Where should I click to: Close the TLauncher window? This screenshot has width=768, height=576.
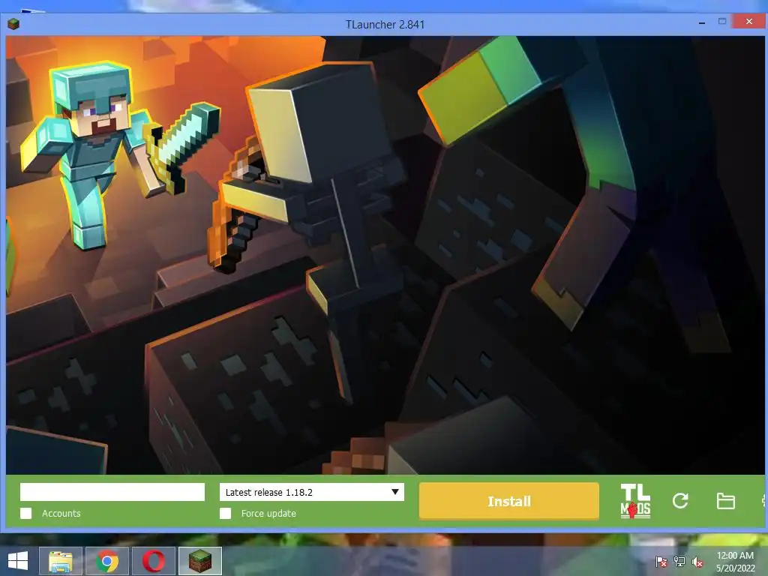pos(749,21)
